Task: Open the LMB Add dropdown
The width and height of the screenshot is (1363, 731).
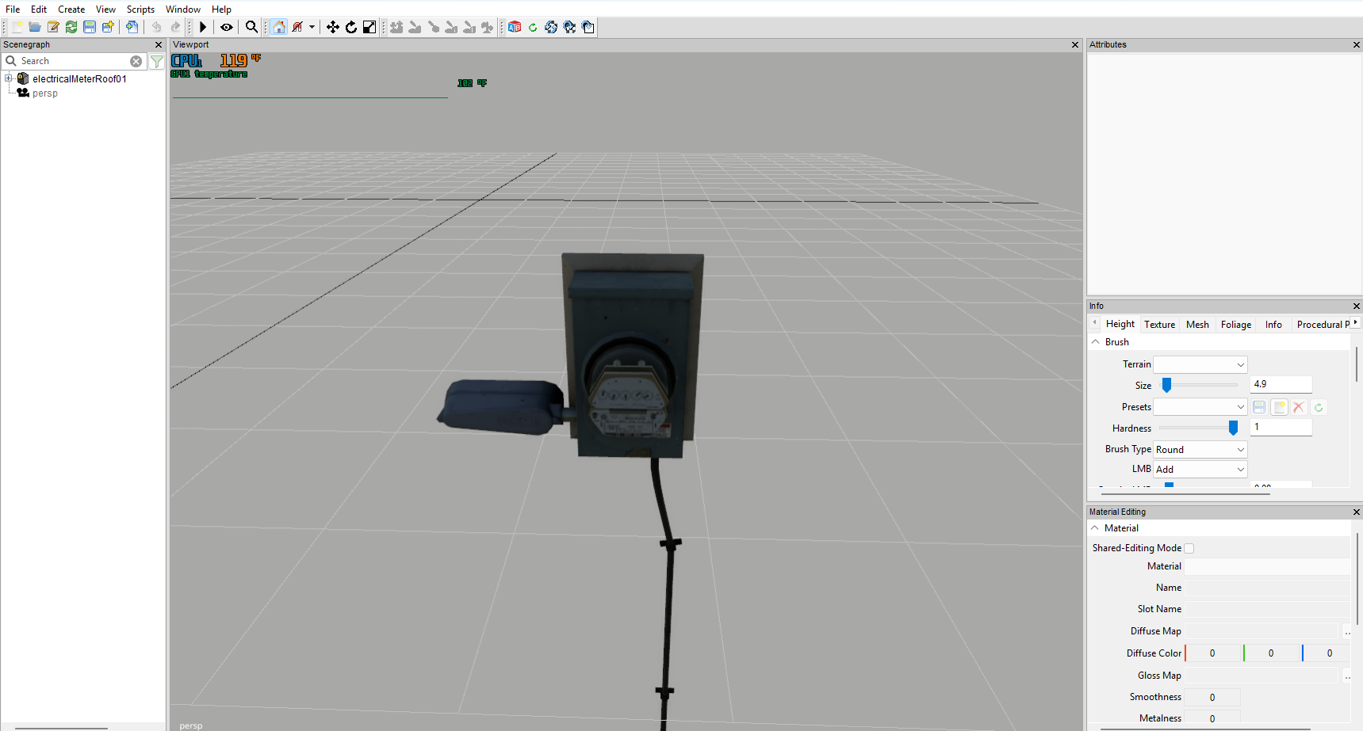Action: 1200,470
